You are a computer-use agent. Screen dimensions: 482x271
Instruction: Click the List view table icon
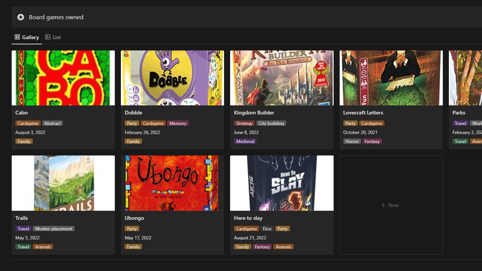pos(47,37)
